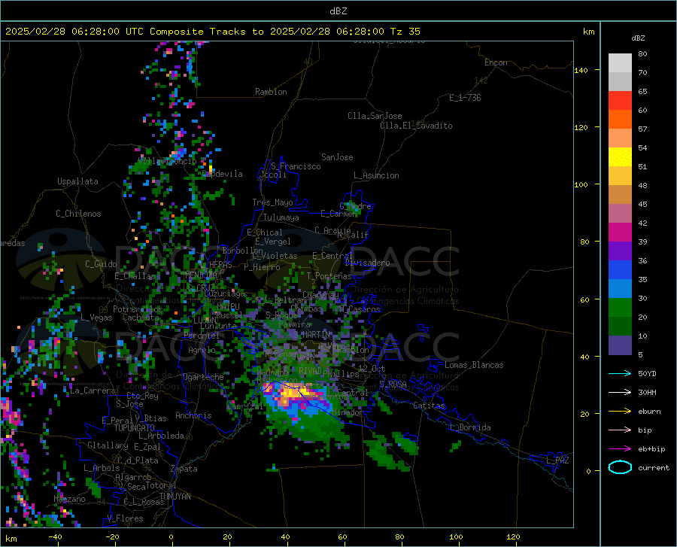This screenshot has width=677, height=547.
Task: Click the Capdevila place label
Action: (x=223, y=174)
